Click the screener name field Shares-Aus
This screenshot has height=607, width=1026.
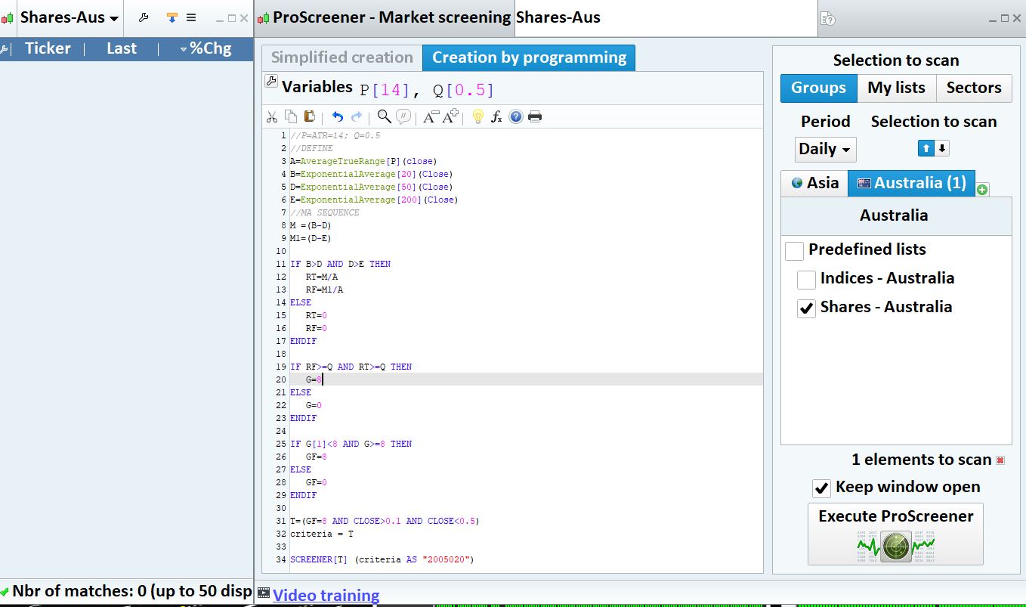pyautogui.click(x=666, y=18)
